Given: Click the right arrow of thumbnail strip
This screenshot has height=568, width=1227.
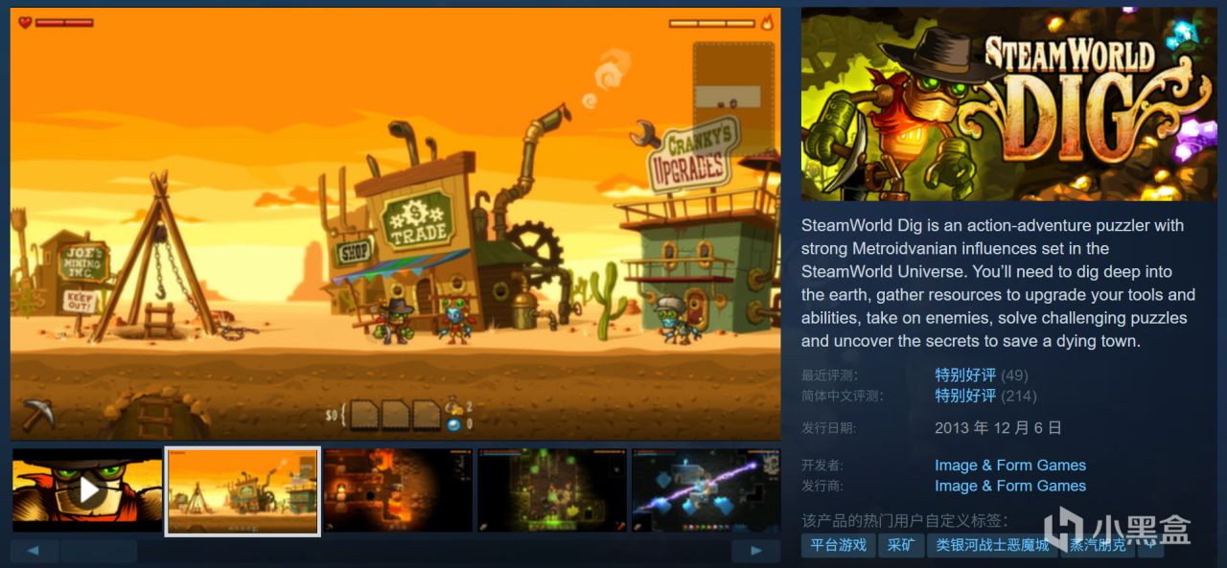Looking at the screenshot, I should (x=756, y=551).
